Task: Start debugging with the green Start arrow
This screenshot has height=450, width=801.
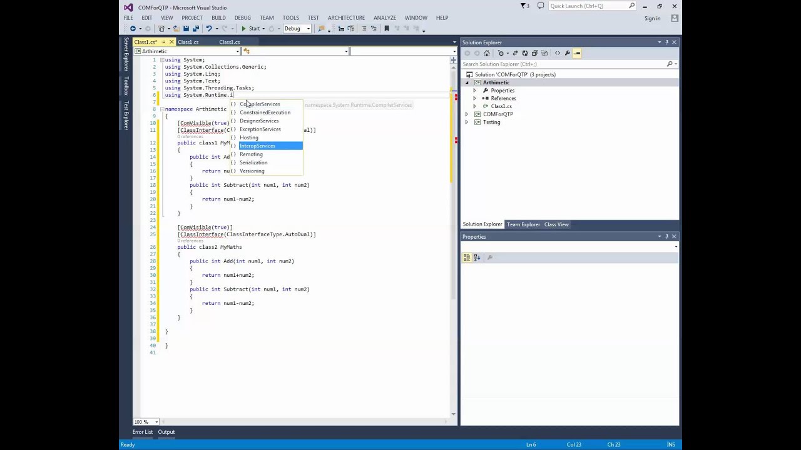Action: pos(243,28)
